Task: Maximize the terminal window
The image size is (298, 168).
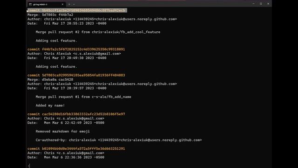Action: [261, 4]
